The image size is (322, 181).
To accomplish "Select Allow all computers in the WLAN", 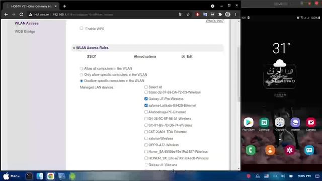I will (82, 68).
